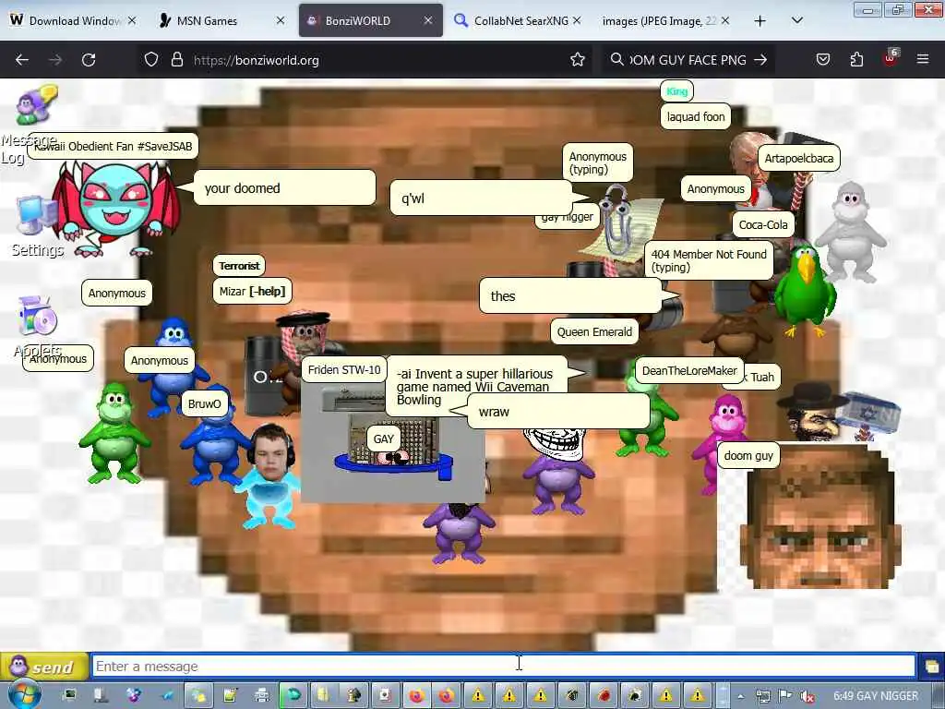
Task: Click the Wii Caveman Bowling speech bubble
Action: 476,387
